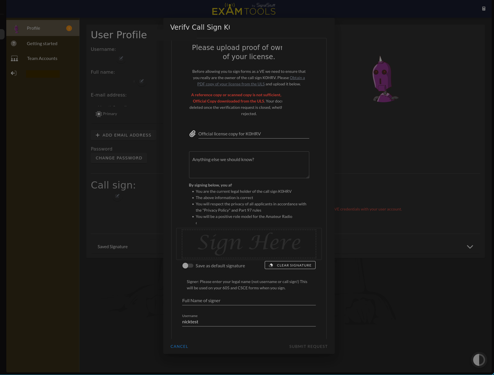Click the Full Name of signer field
Viewport: 494px width, 375px height.
coord(249,300)
